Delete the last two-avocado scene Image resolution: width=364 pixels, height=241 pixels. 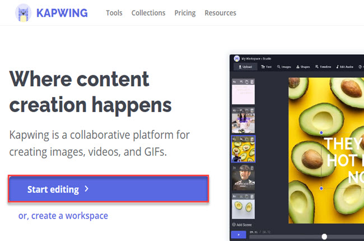pyautogui.click(x=252, y=196)
